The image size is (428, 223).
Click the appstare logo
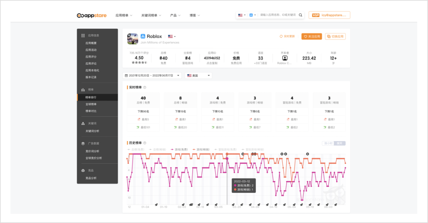92,15
